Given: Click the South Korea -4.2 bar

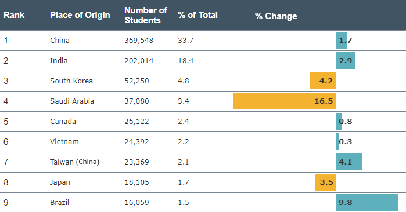Looking at the screenshot, I should (x=323, y=81).
